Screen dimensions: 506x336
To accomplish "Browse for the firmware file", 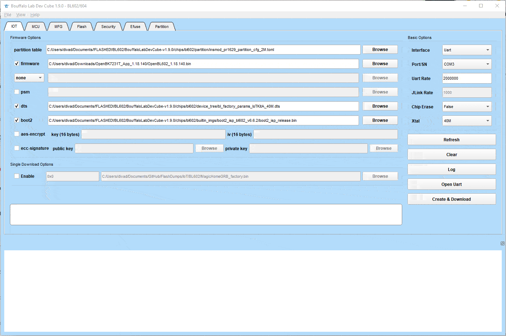I will pyautogui.click(x=380, y=64).
